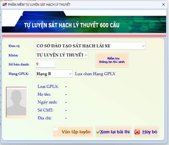Click the Số CMT label
169x145 pixels.
point(45,110)
